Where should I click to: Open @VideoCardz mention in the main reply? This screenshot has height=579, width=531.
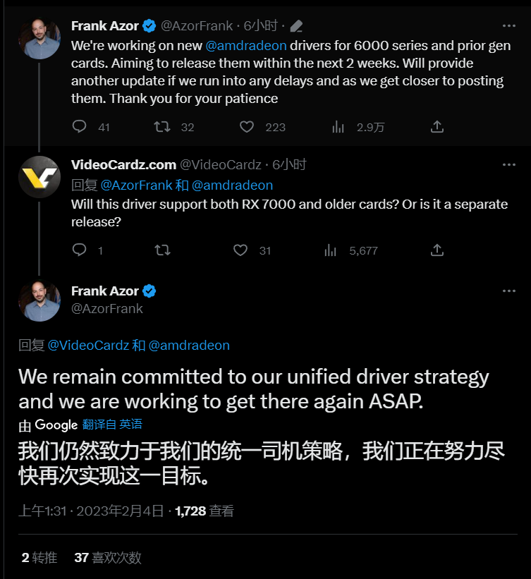[88, 346]
